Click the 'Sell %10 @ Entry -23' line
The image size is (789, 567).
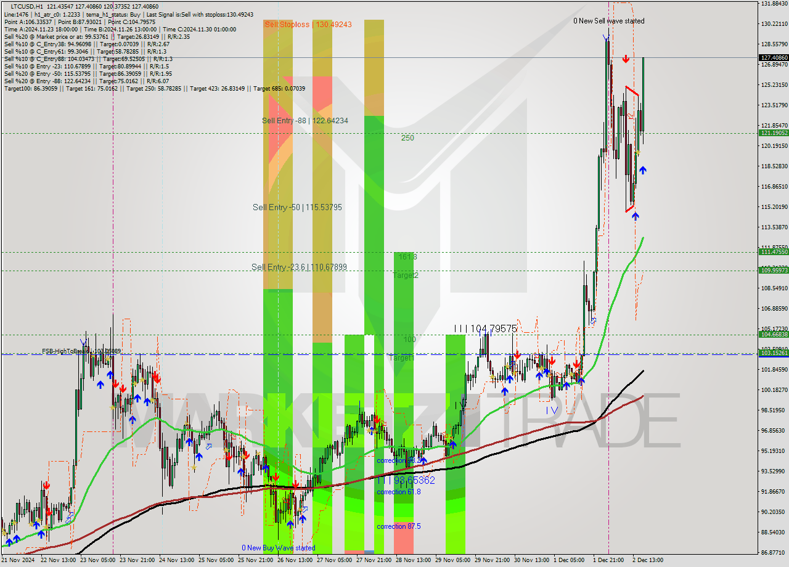tap(86, 66)
